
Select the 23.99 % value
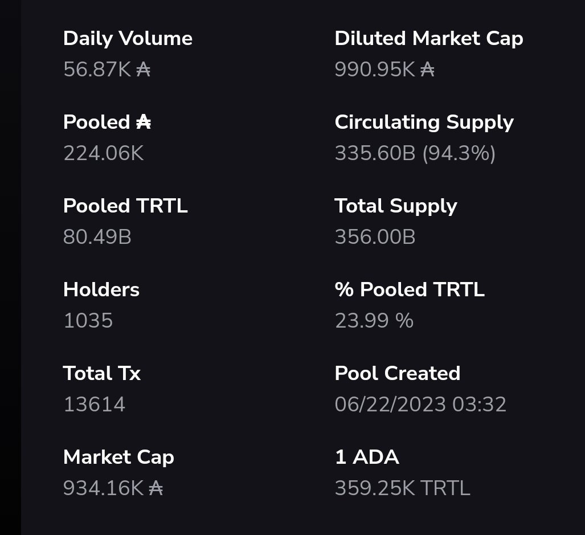374,321
